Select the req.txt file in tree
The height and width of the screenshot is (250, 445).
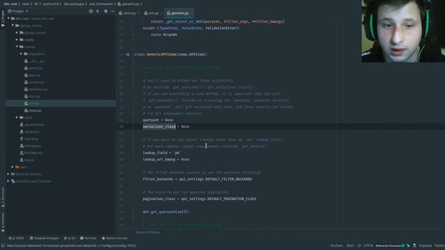[27, 160]
